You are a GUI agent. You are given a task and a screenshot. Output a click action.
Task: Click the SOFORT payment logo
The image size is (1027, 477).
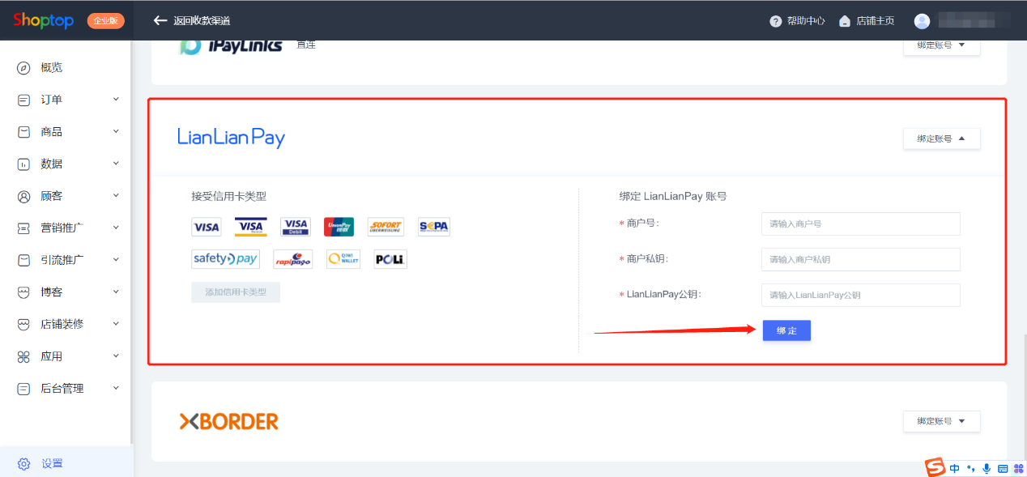(386, 227)
